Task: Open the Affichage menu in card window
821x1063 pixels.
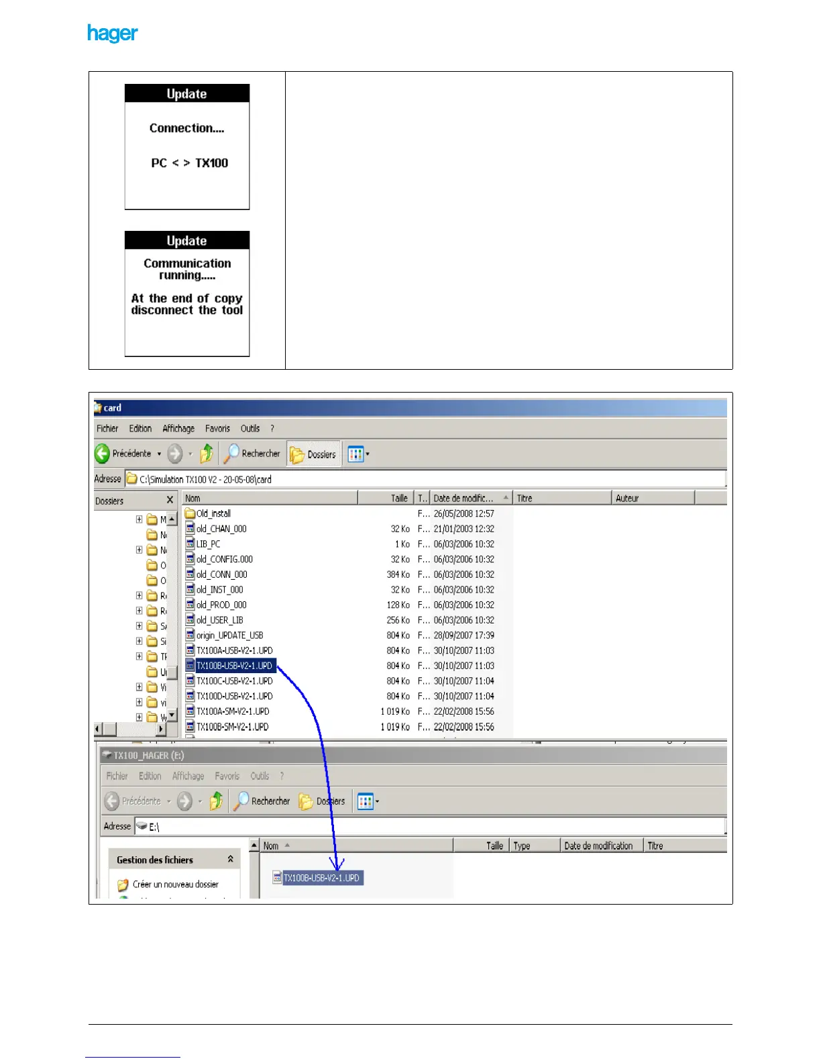Action: tap(178, 428)
